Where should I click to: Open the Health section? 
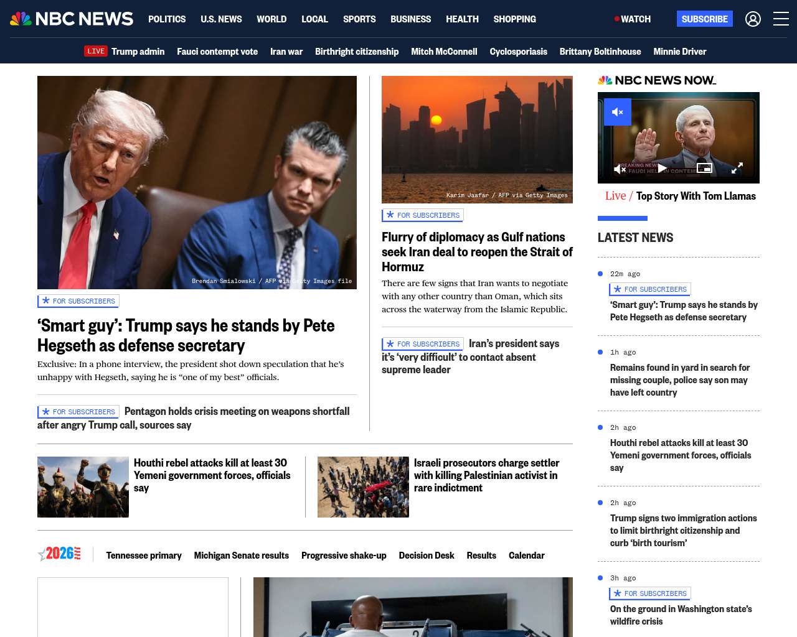click(462, 19)
